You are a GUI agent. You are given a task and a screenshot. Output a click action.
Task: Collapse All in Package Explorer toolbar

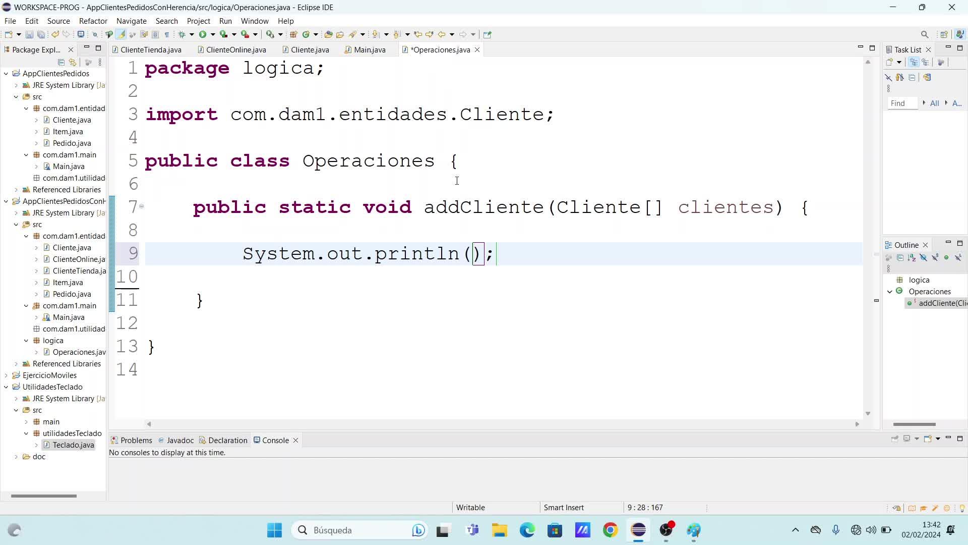(61, 62)
